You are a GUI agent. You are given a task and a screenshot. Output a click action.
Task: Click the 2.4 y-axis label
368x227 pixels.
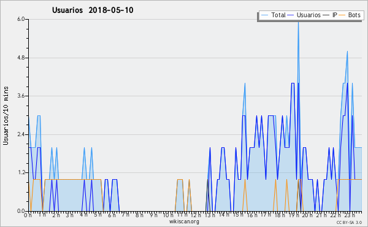21,134
